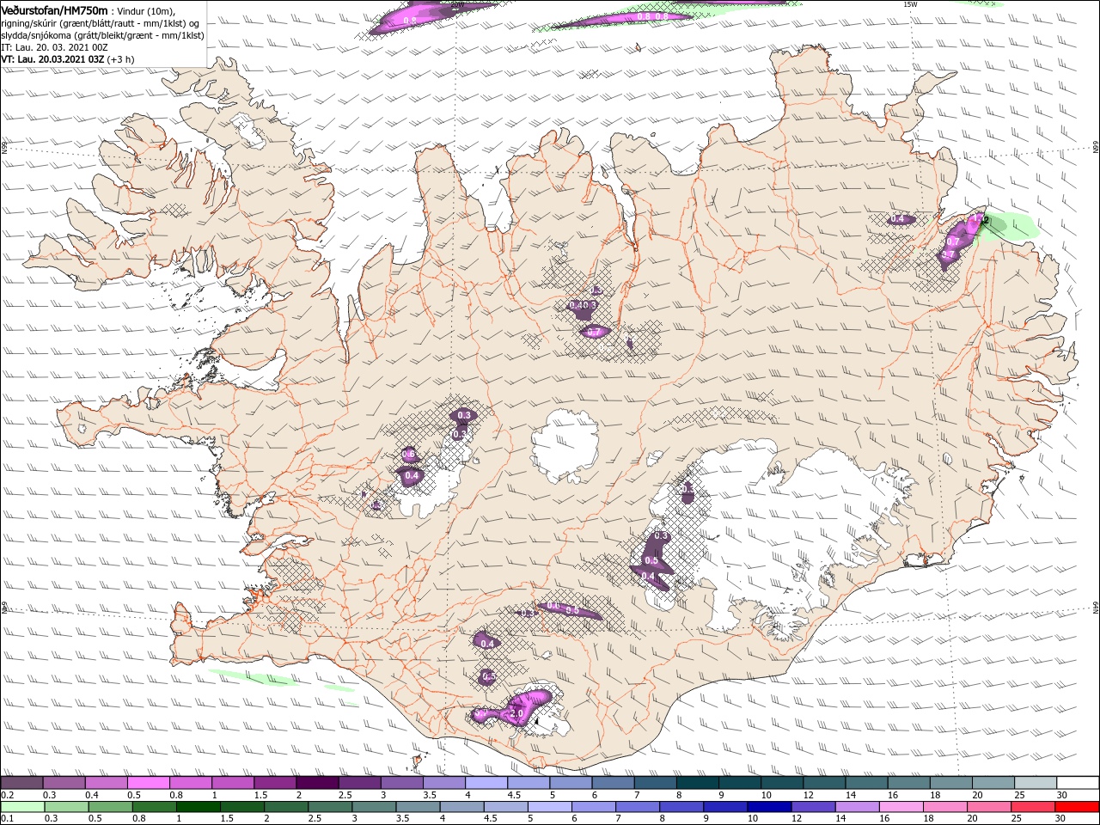This screenshot has width=1100, height=825.
Task: Pick the 0.3 swatch in lower legend row
Action: tap(65, 807)
